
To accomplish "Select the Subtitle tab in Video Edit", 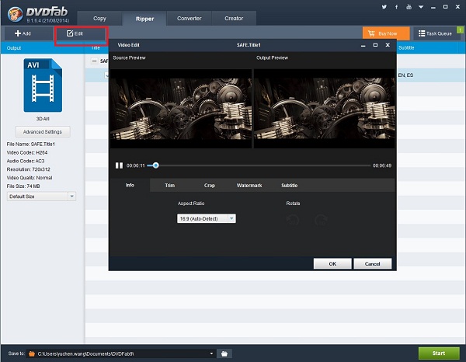I will (289, 186).
